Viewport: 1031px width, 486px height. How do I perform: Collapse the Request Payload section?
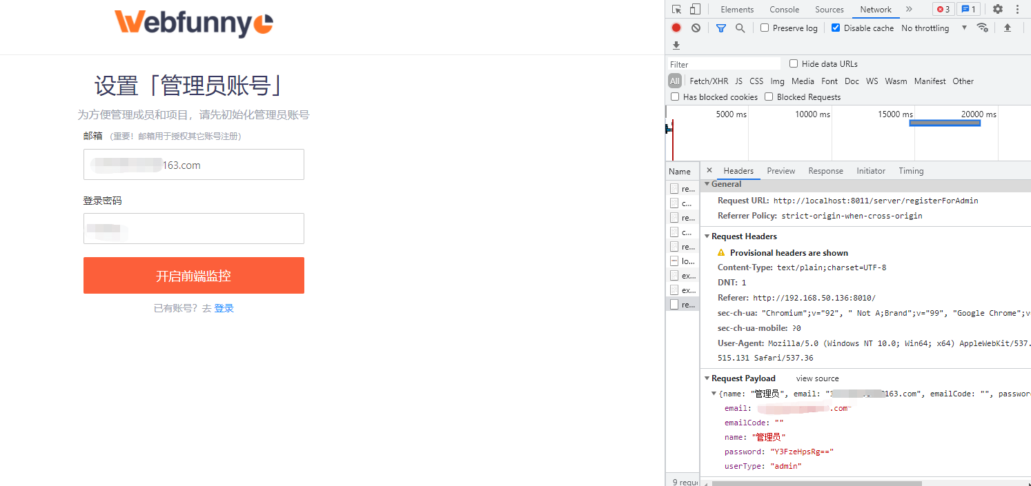click(x=707, y=378)
